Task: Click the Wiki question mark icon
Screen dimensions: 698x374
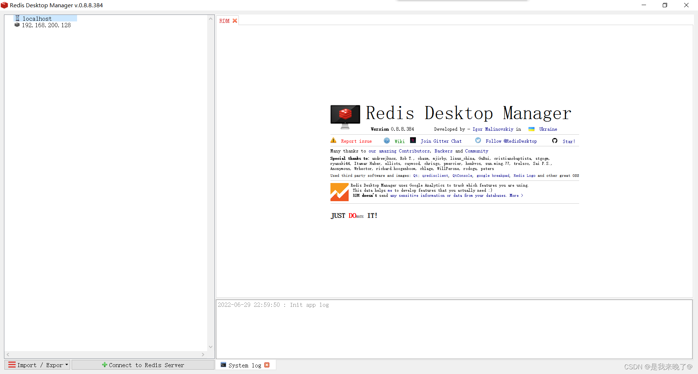Action: click(x=387, y=141)
